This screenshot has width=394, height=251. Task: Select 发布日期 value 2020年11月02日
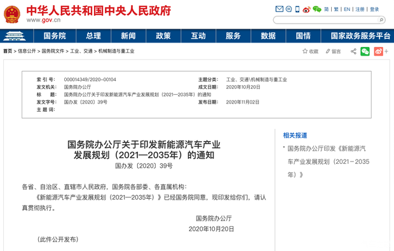click(x=243, y=102)
